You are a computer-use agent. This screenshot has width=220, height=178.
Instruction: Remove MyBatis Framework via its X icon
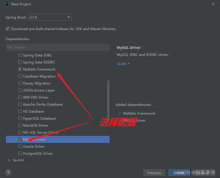pyautogui.click(x=120, y=113)
